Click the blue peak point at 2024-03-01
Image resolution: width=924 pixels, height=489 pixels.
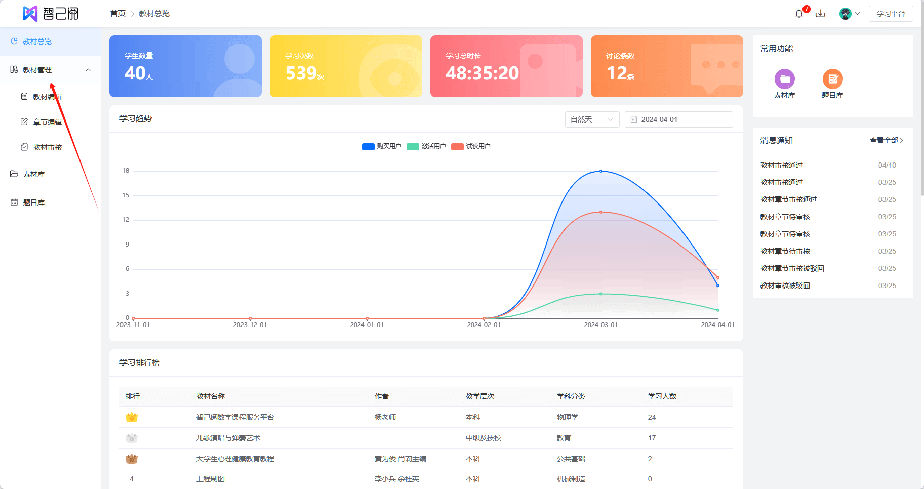point(601,171)
